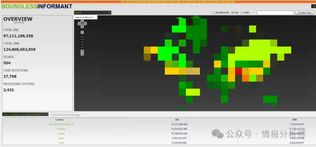Select the DNR radio button
316x147 pixels.
click(242, 13)
